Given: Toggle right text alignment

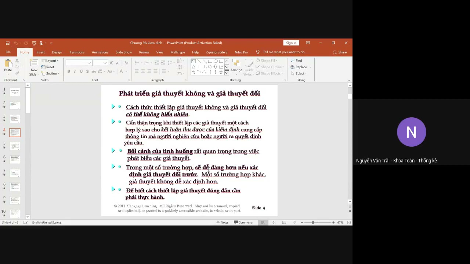Looking at the screenshot, I should (149, 71).
